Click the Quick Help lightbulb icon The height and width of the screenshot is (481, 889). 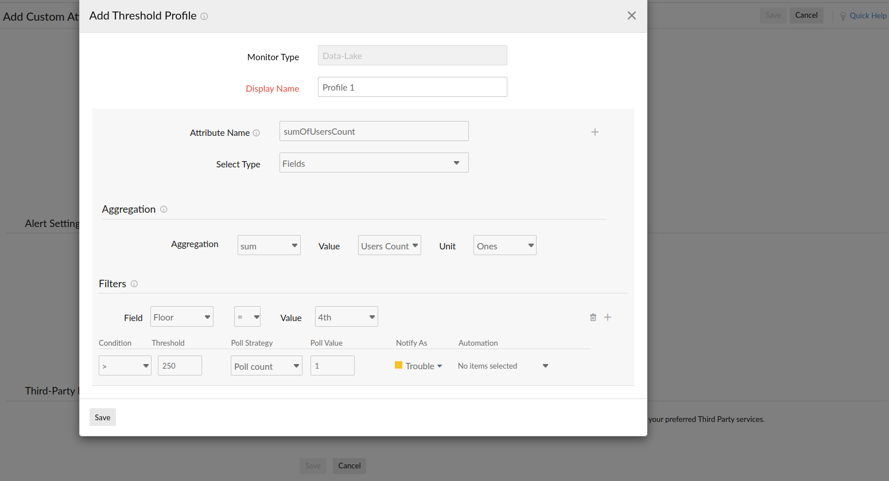tap(843, 15)
